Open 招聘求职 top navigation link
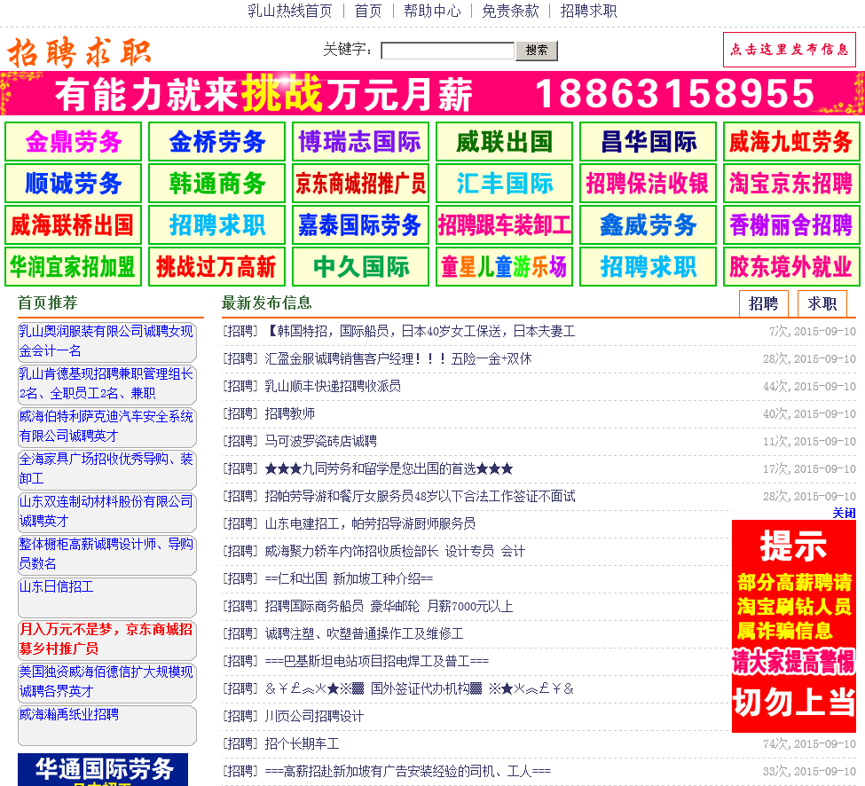This screenshot has height=786, width=865. tap(588, 11)
